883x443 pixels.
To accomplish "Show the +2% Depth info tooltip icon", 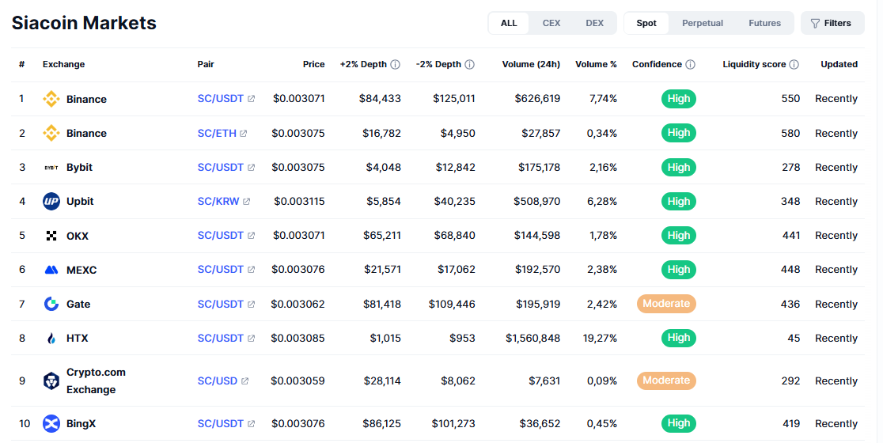I will [396, 65].
